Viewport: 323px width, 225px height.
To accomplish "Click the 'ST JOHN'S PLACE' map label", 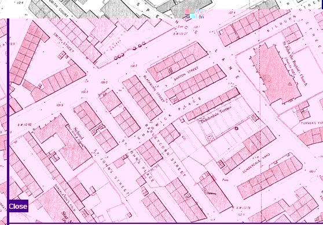I will pos(137,162).
